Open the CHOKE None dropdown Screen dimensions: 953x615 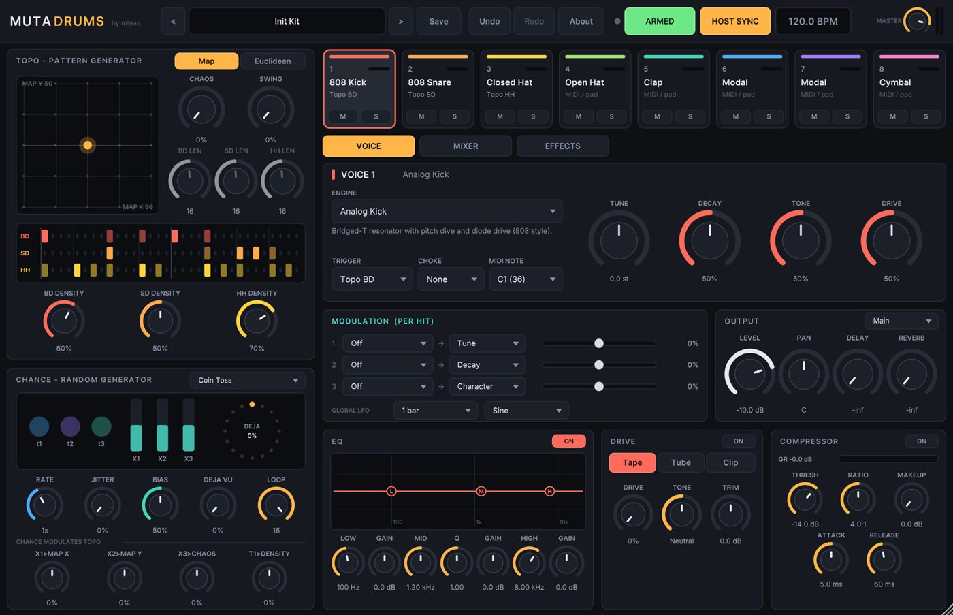(451, 279)
